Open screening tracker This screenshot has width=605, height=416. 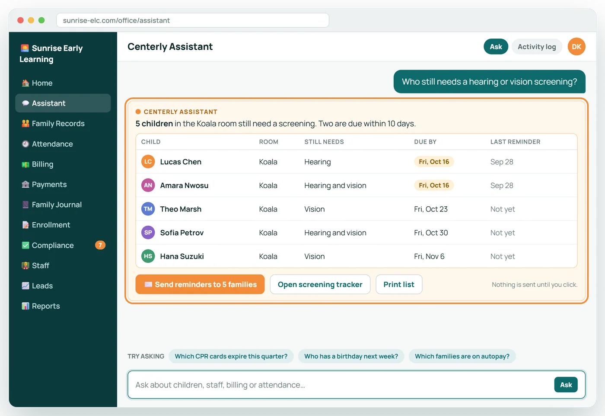point(320,285)
